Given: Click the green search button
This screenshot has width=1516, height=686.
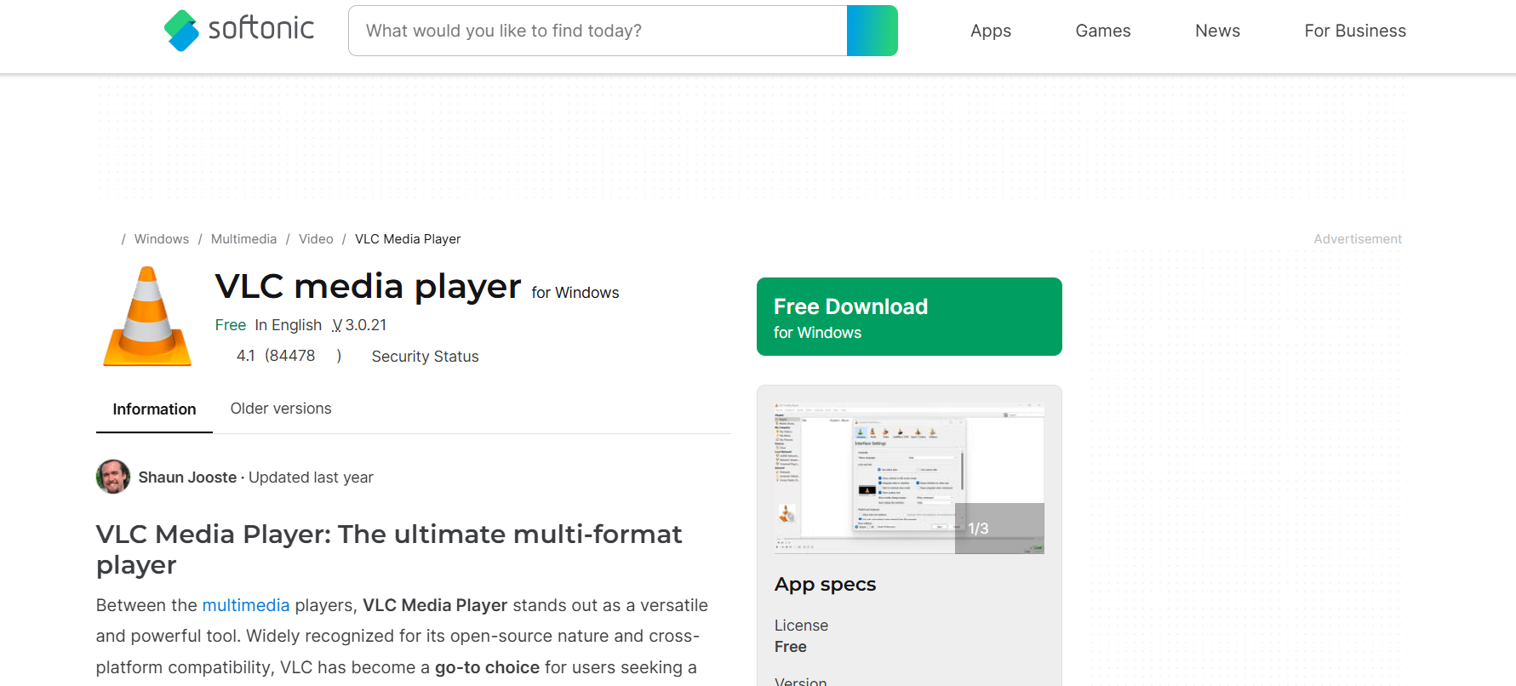Looking at the screenshot, I should (872, 31).
